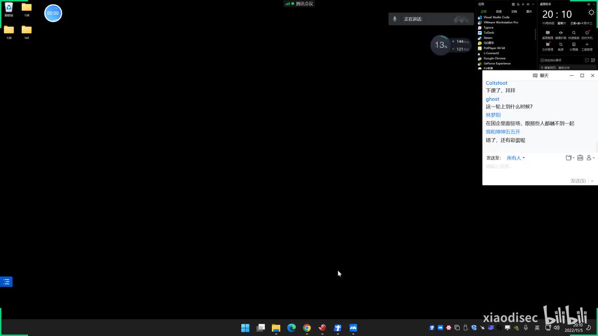The height and width of the screenshot is (336, 598).
Task: Toggle the 健康护眼 eye protection mode
Action: pyautogui.click(x=561, y=35)
